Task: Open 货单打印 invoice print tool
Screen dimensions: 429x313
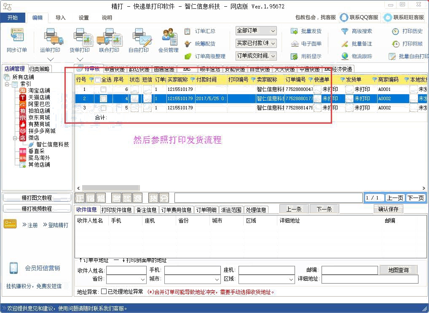Action: point(80,37)
